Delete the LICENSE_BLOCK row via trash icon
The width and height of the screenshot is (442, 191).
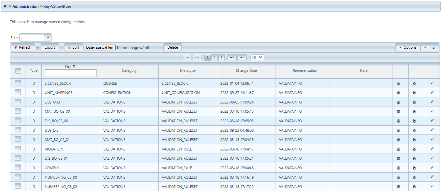(398, 83)
